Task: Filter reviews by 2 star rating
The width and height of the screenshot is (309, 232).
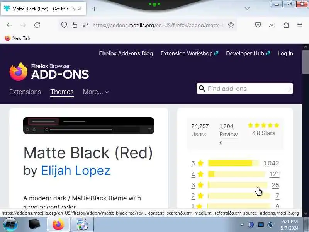Action: coord(193,196)
